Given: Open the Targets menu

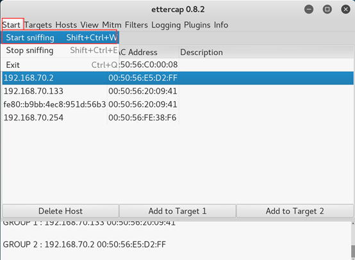Looking at the screenshot, I should tap(38, 25).
